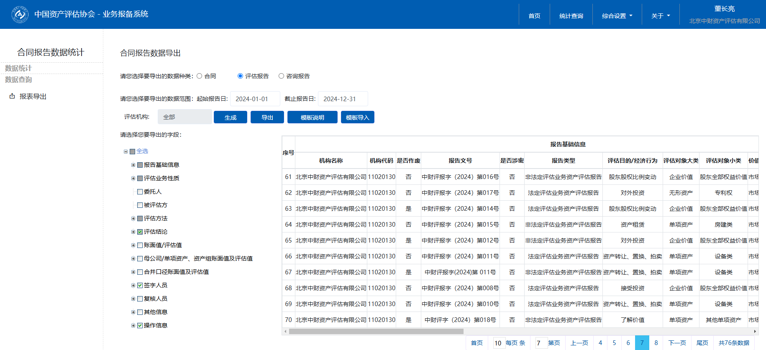Click the 生成 button
Image resolution: width=766 pixels, height=350 pixels.
point(231,118)
